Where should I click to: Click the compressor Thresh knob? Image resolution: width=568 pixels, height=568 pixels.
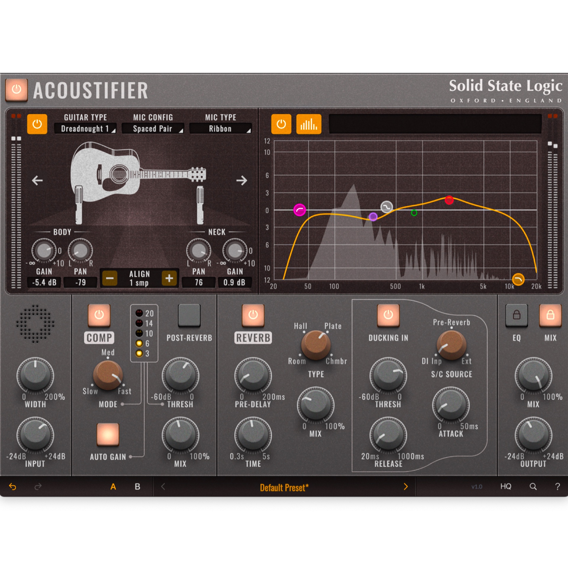pos(180,376)
